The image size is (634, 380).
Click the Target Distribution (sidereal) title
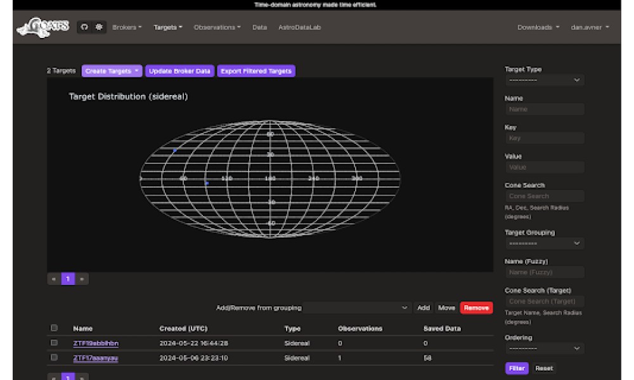click(128, 96)
